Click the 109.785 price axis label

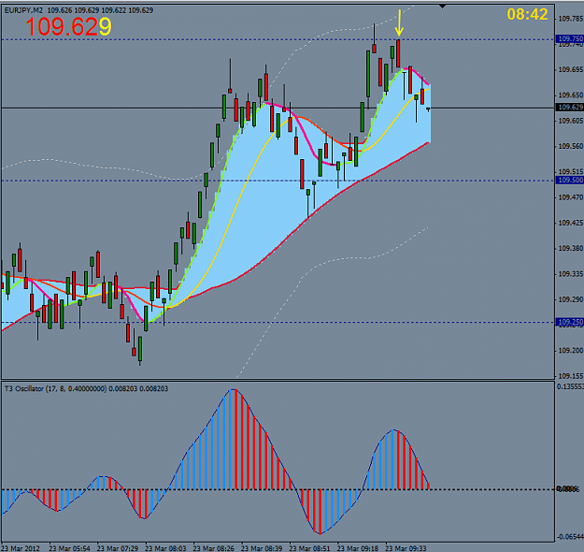pos(571,19)
